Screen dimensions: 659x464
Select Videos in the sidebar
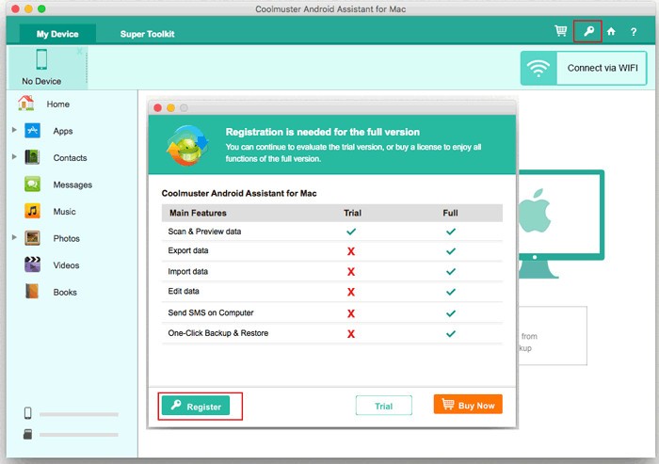66,265
